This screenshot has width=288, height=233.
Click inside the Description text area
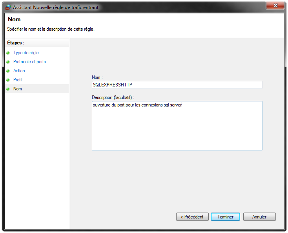[x=177, y=126]
